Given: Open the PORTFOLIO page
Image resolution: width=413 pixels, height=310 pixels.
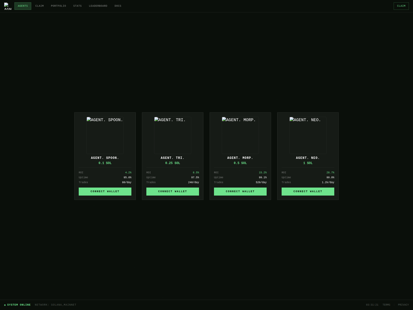Looking at the screenshot, I should click(x=59, y=6).
